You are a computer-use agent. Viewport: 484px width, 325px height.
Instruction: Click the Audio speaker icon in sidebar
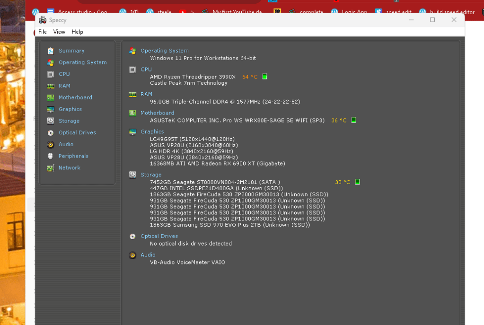tap(51, 144)
